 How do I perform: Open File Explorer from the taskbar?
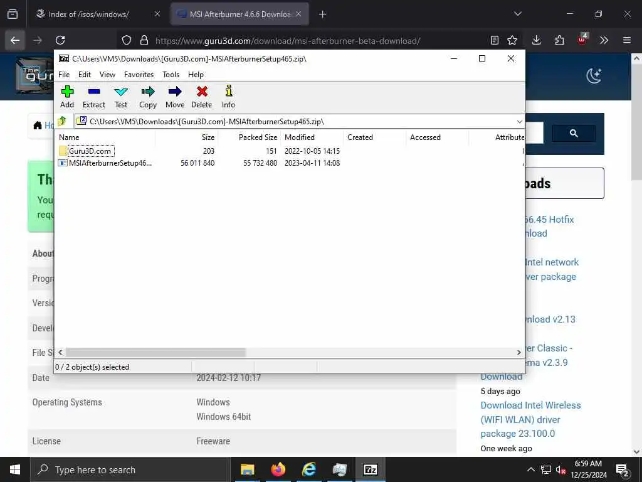[x=247, y=469]
